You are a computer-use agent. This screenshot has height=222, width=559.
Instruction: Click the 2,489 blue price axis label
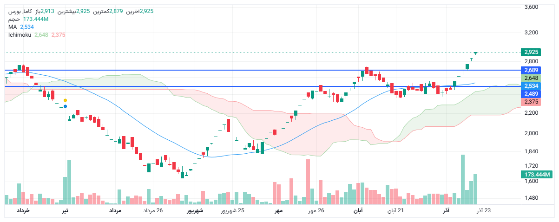click(531, 94)
